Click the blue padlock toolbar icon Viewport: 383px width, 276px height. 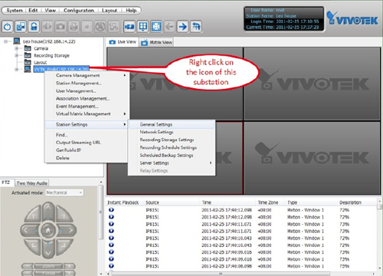(x=34, y=26)
